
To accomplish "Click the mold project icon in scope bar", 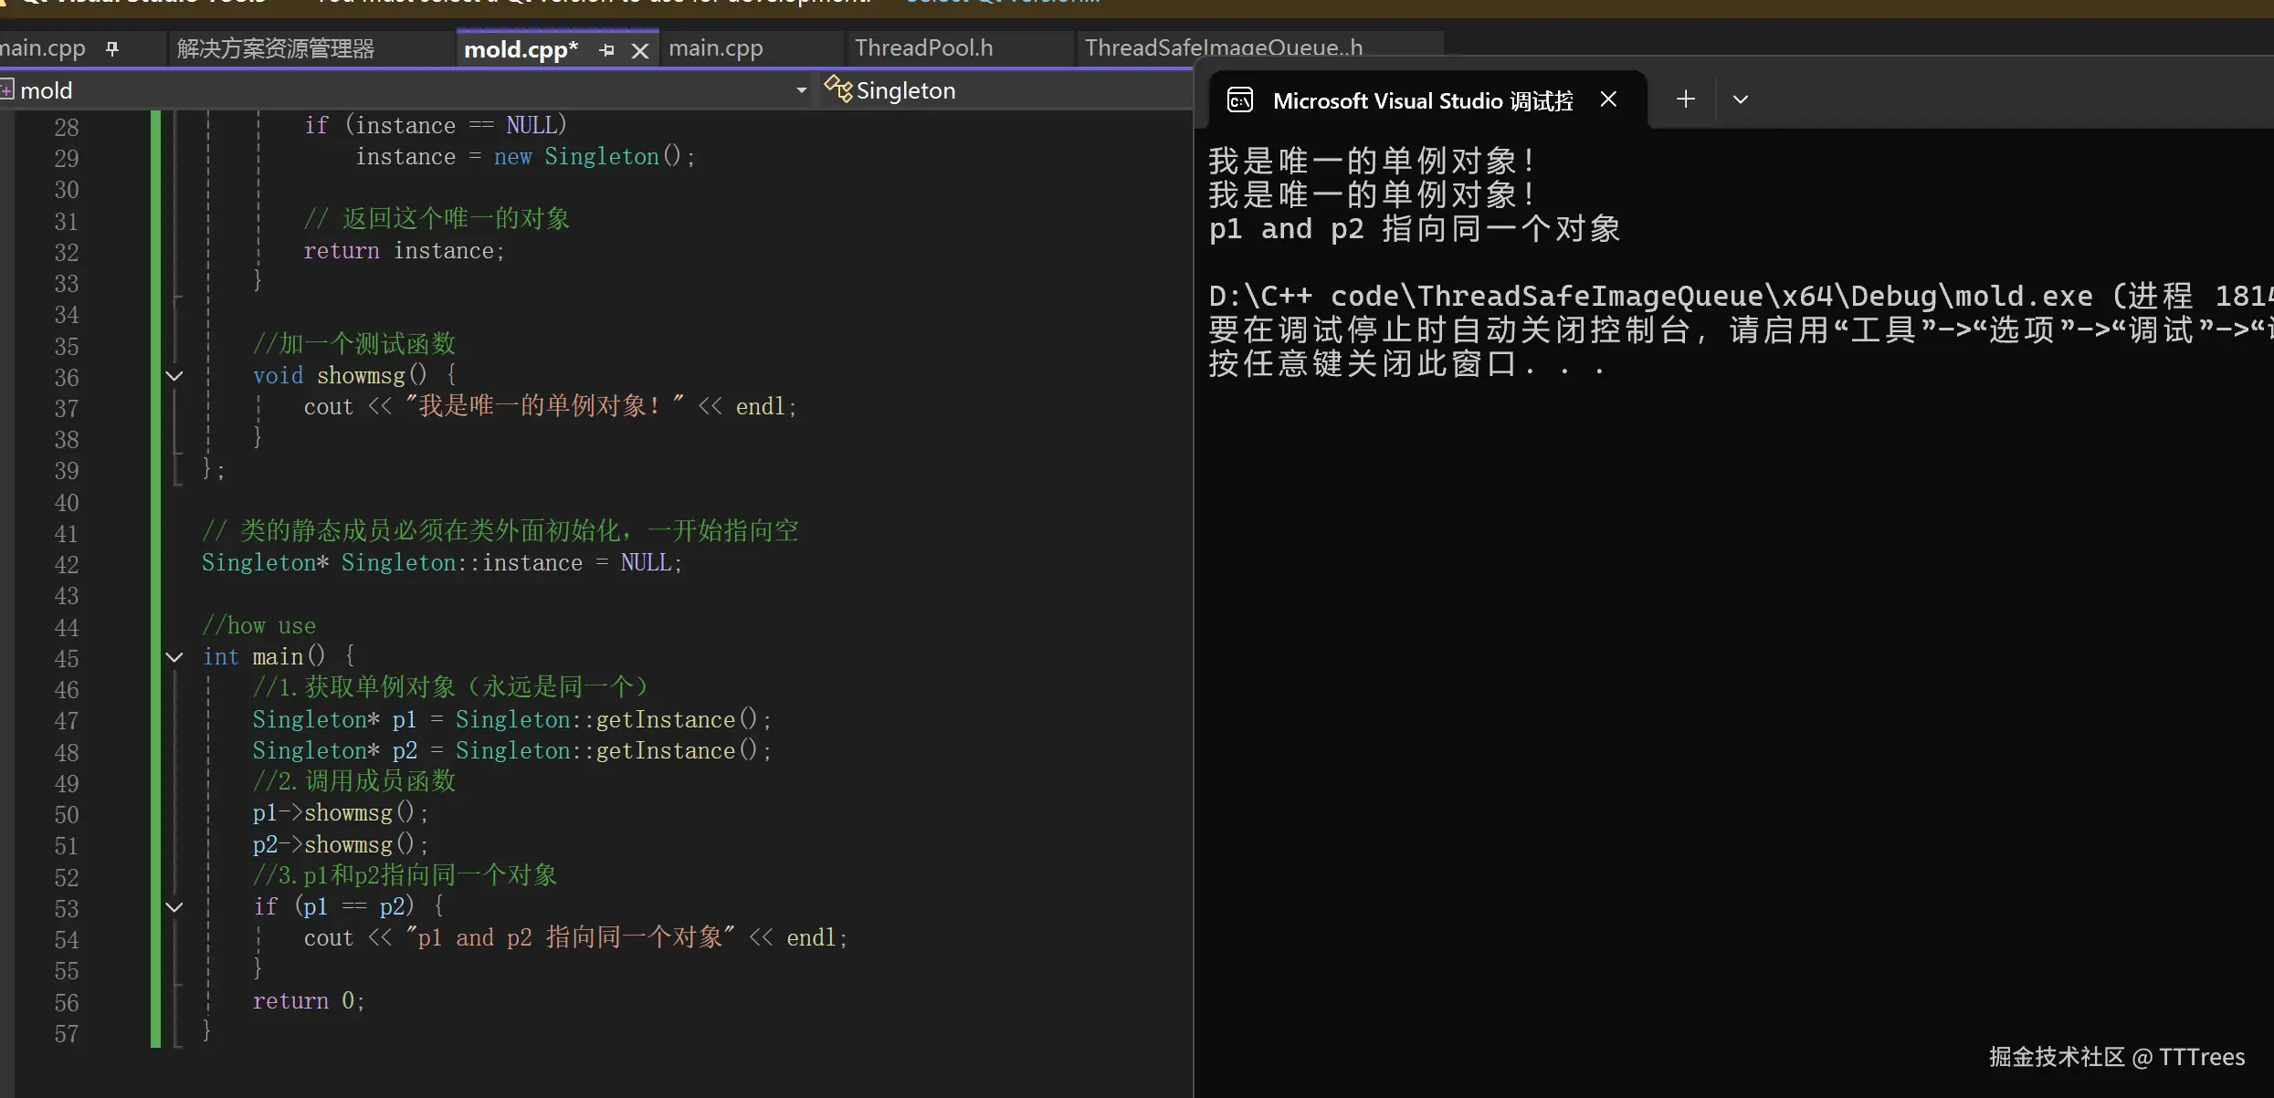I will click(x=7, y=89).
